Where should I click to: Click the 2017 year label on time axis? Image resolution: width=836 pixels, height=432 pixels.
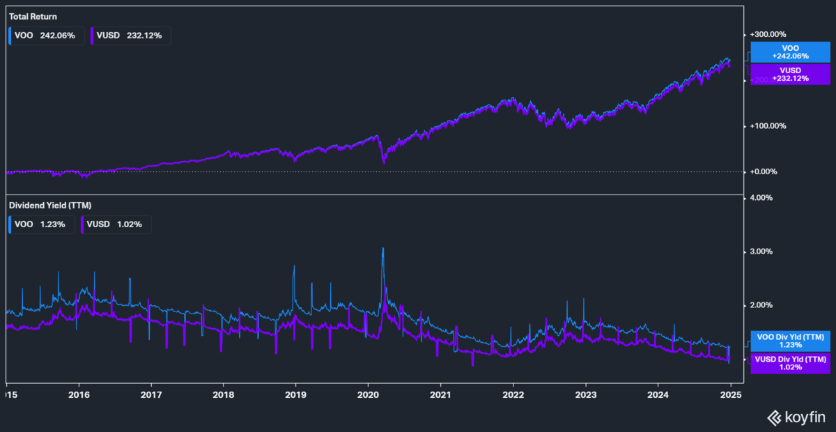(x=151, y=394)
